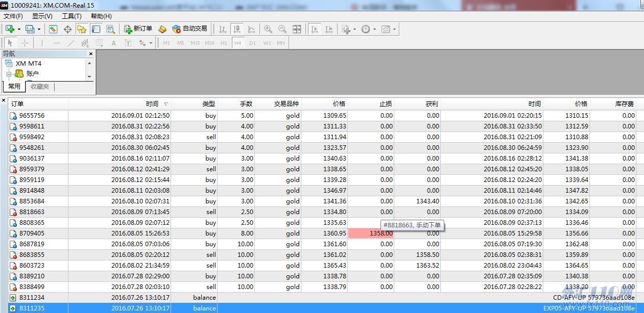The height and width of the screenshot is (313, 644).
Task: Open the chart templates icon
Action: (x=386, y=29)
